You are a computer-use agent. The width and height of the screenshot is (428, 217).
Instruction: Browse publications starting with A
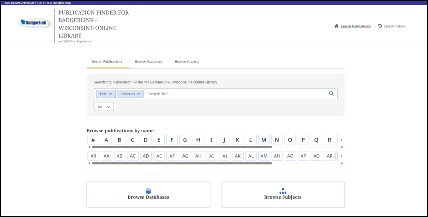pos(106,140)
